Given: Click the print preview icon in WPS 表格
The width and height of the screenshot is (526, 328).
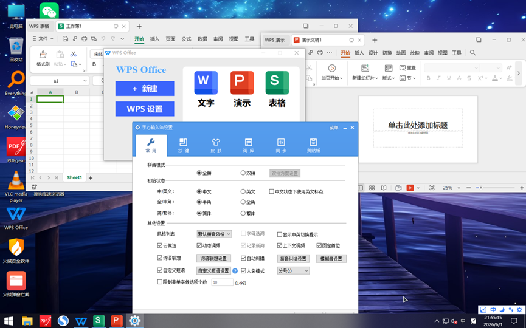Looking at the screenshot, I should pyautogui.click(x=94, y=39).
